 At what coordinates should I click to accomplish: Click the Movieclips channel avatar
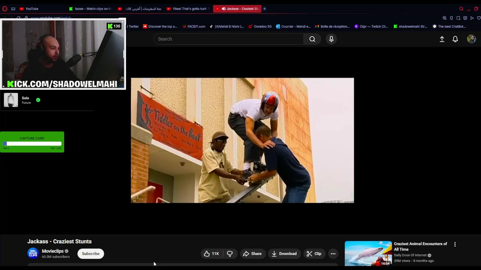click(x=33, y=253)
